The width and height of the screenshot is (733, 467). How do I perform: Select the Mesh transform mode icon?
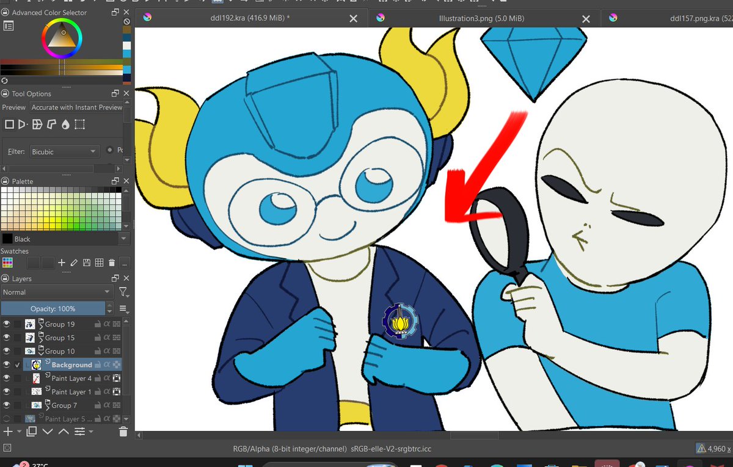(79, 125)
